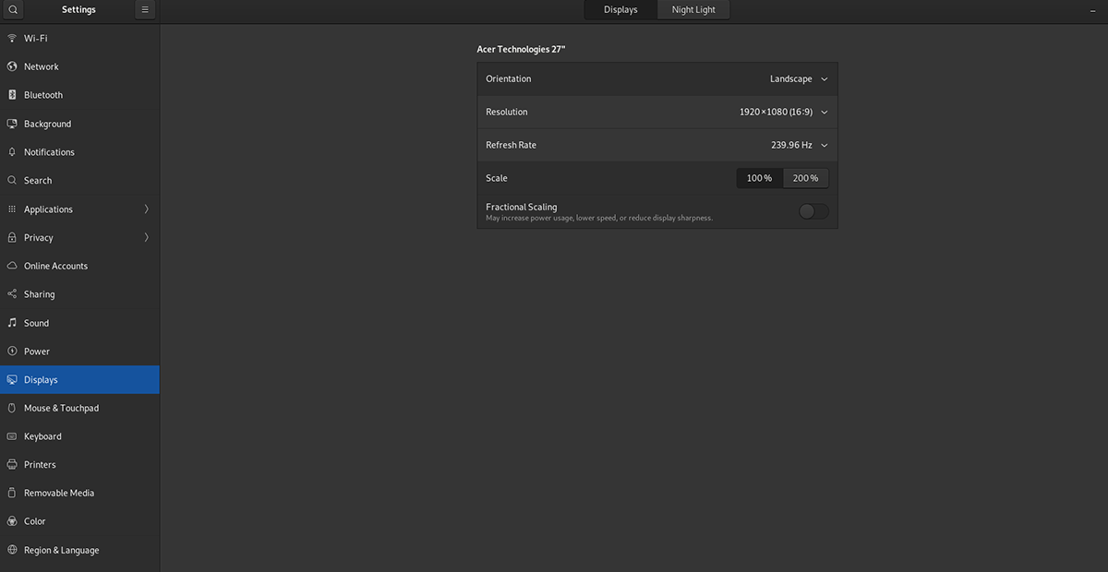The height and width of the screenshot is (572, 1108).
Task: Click the Online Accounts cloud icon
Action: 12,266
